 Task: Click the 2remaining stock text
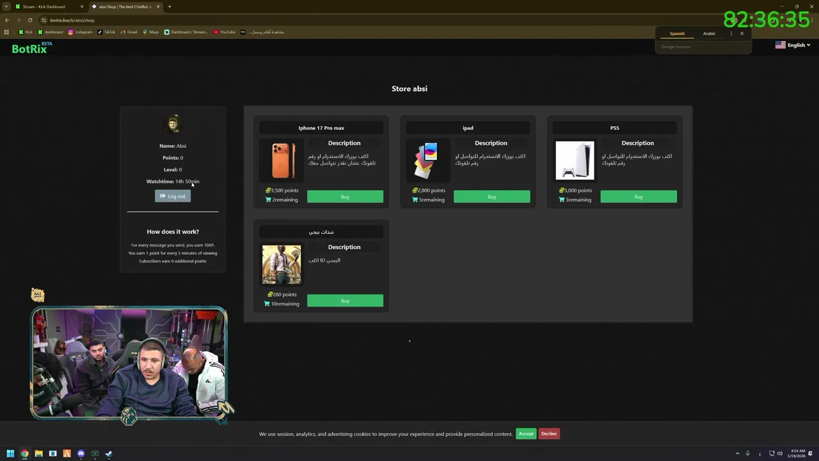pyautogui.click(x=282, y=200)
